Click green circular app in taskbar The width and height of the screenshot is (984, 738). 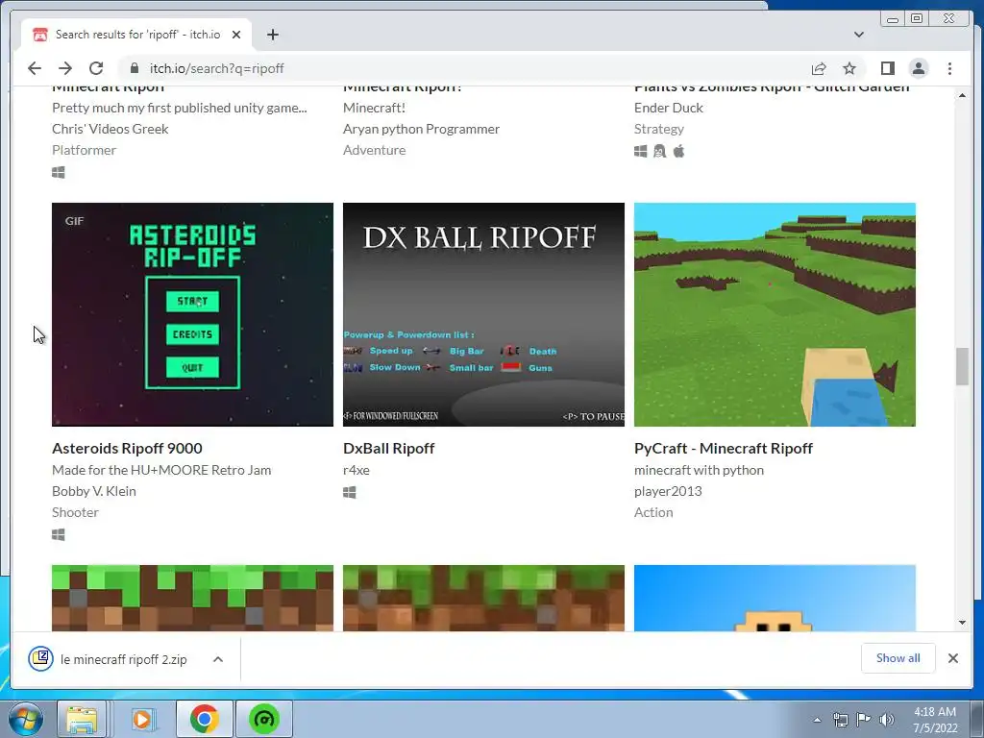point(264,719)
